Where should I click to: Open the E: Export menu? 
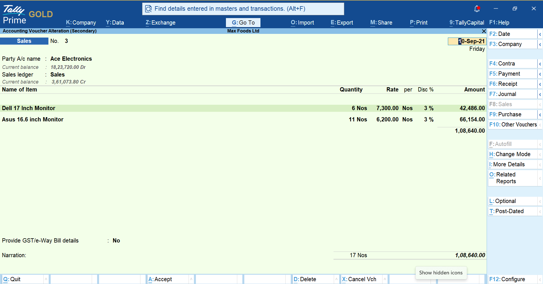click(x=342, y=23)
